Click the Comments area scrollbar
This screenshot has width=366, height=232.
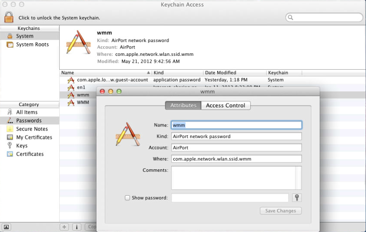pyautogui.click(x=298, y=178)
